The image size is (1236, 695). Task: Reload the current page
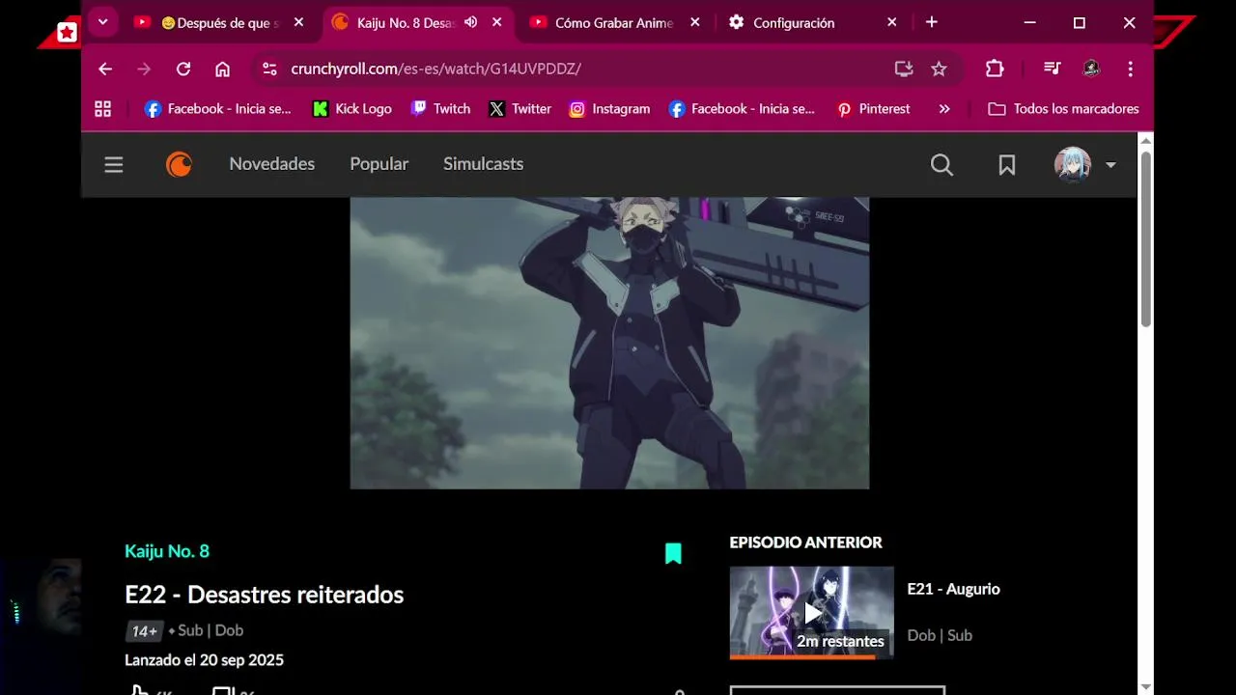(x=183, y=69)
